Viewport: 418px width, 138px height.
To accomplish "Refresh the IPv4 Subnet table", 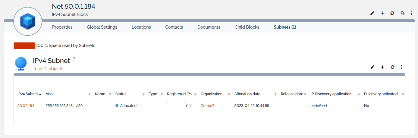I will click(x=392, y=67).
